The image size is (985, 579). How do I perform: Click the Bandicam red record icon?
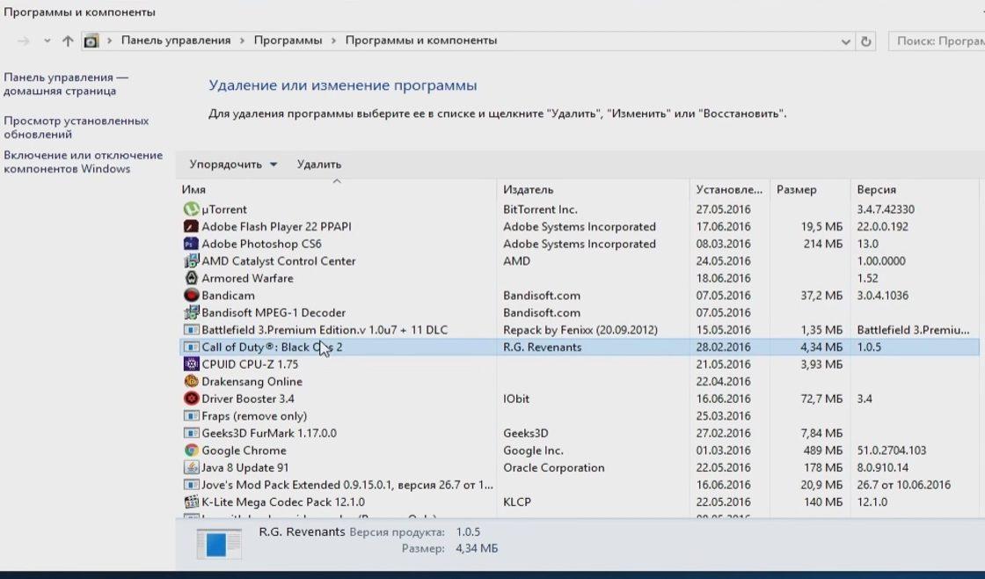(191, 295)
